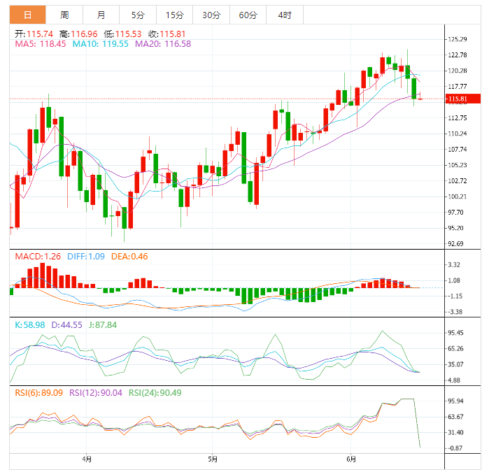482x472 pixels.
Task: Open the 4时 timeframe tab
Action: (x=285, y=15)
